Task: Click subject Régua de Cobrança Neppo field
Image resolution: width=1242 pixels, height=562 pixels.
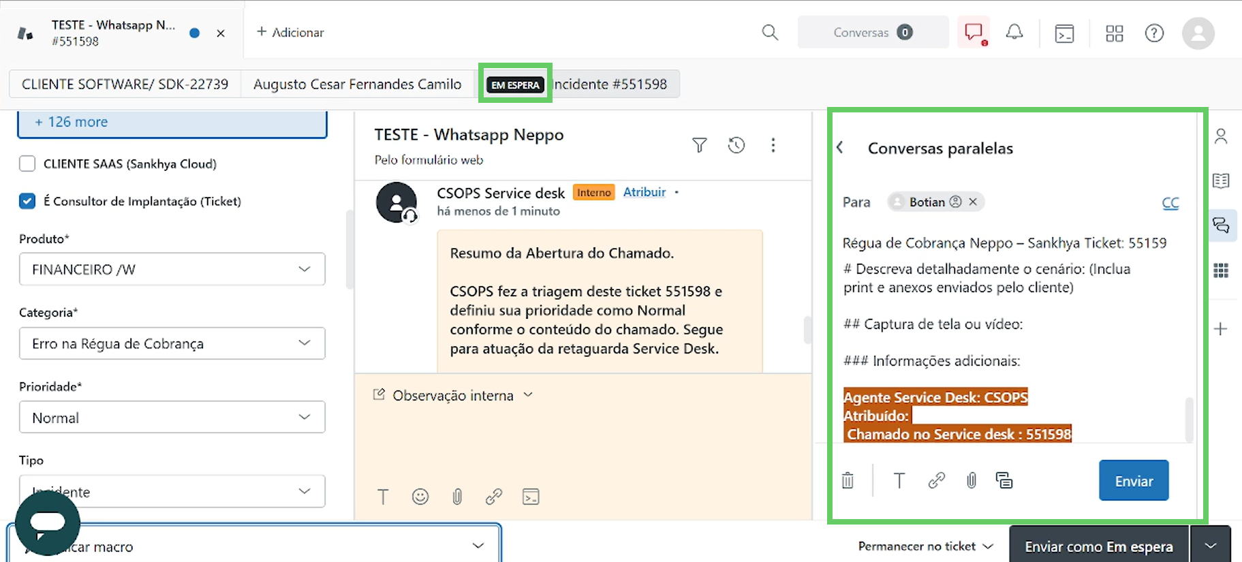Action: click(1004, 243)
